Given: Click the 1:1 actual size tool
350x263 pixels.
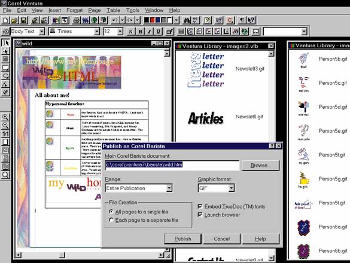Looking at the screenshot, I should point(5,134).
